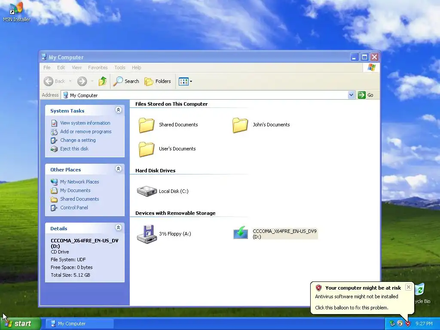The width and height of the screenshot is (440, 330).
Task: Open My Network Places link
Action: point(79,182)
